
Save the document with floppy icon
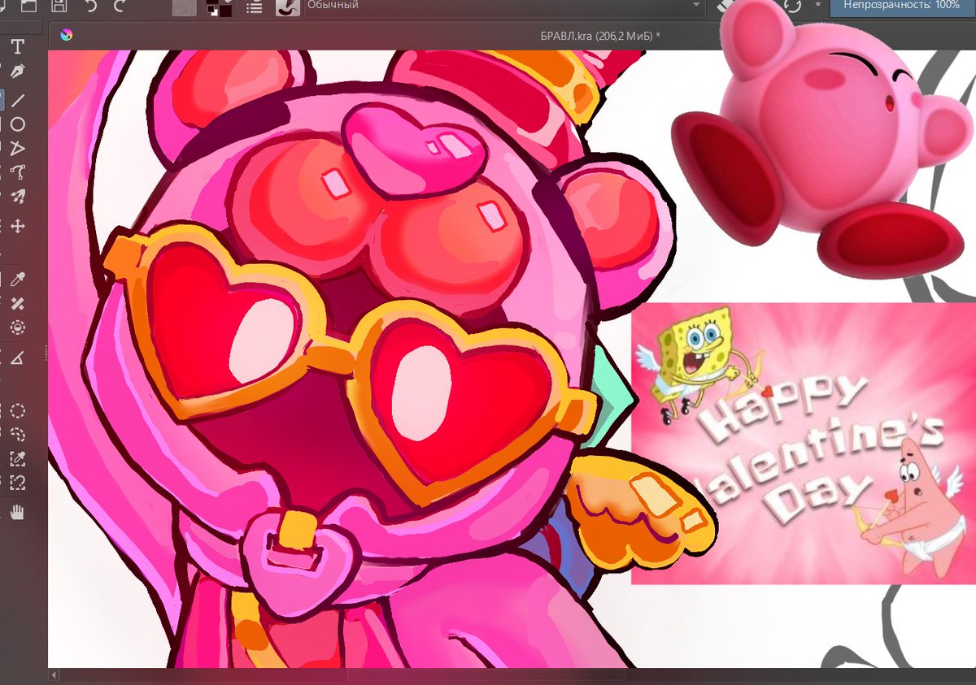click(x=59, y=6)
